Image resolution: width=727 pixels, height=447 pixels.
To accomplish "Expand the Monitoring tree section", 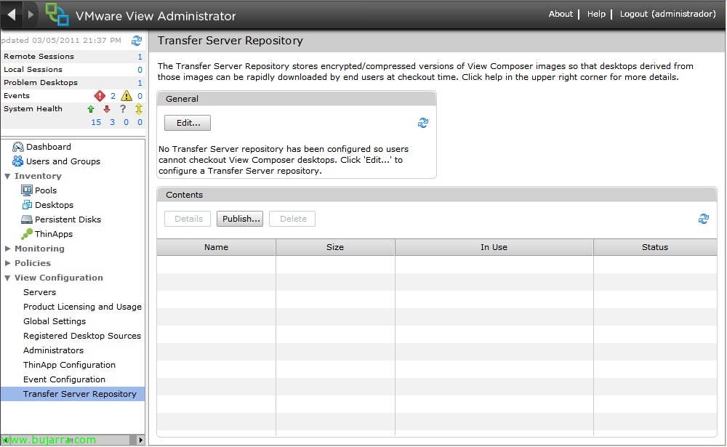I will (x=7, y=249).
